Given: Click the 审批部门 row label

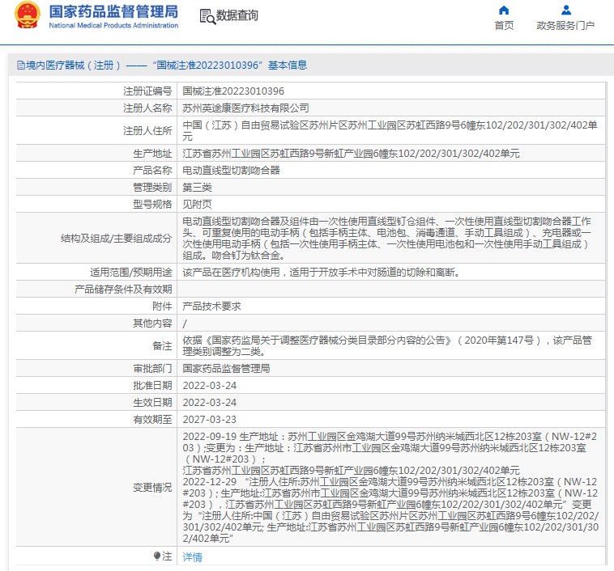Looking at the screenshot, I should point(152,369).
